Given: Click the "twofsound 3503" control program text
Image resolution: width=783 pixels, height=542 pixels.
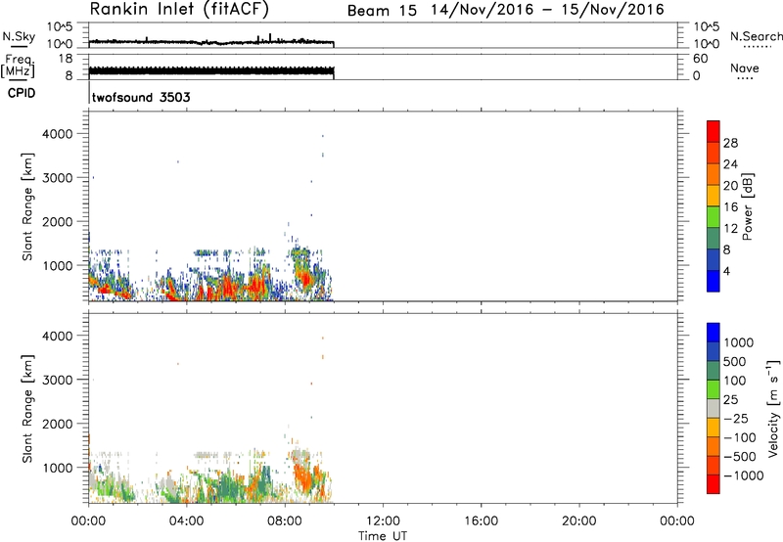Looking at the screenshot, I should point(141,97).
